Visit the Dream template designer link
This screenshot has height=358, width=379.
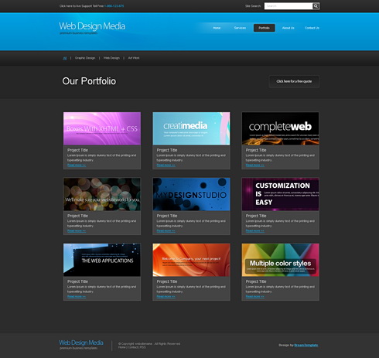point(306,345)
